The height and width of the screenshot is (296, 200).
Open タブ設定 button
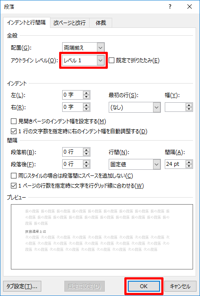(x=22, y=286)
